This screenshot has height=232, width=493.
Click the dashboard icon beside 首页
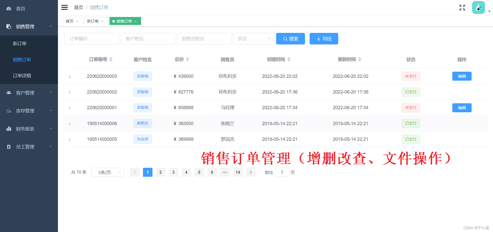9,8
